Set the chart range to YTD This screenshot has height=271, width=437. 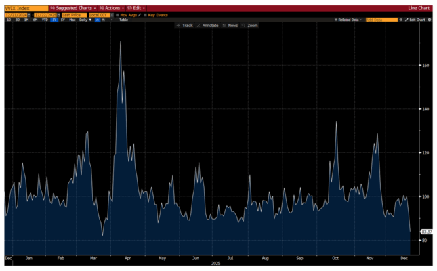44,20
